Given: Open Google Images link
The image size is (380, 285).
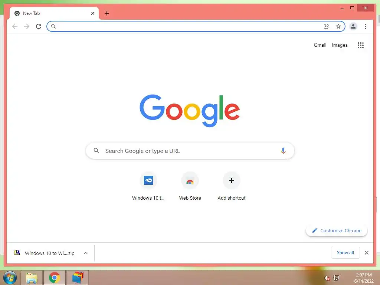Looking at the screenshot, I should 340,45.
